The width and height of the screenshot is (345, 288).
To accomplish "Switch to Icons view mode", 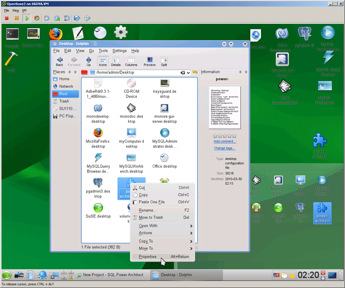I will [102, 61].
